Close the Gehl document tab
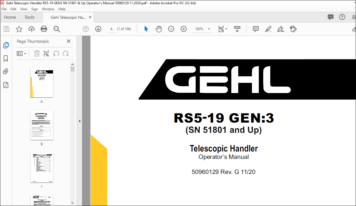 (90, 17)
